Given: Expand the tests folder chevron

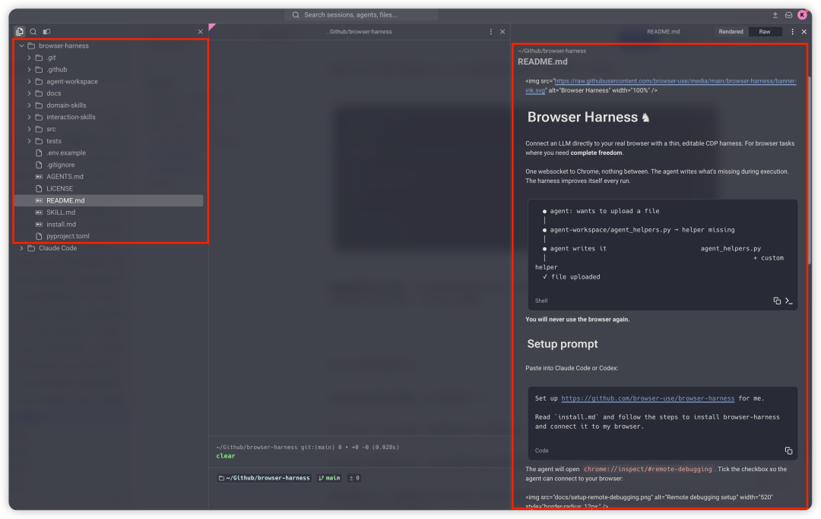Looking at the screenshot, I should [30, 141].
